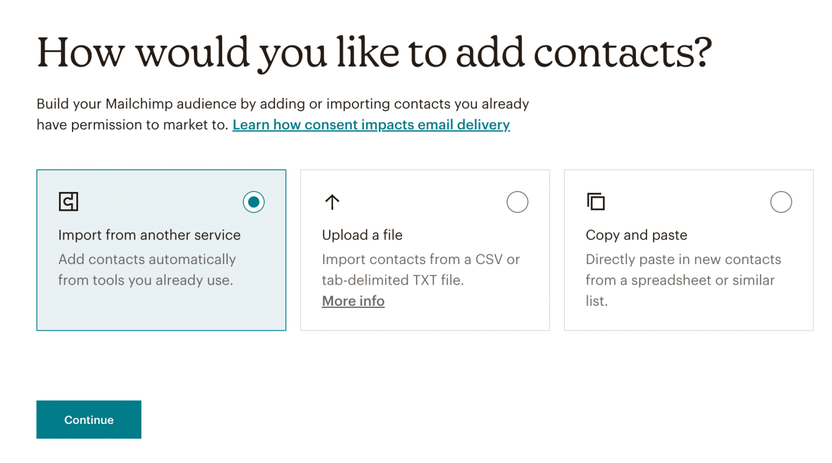Select the Copy and paste card
The width and height of the screenshot is (832, 463).
[688, 250]
